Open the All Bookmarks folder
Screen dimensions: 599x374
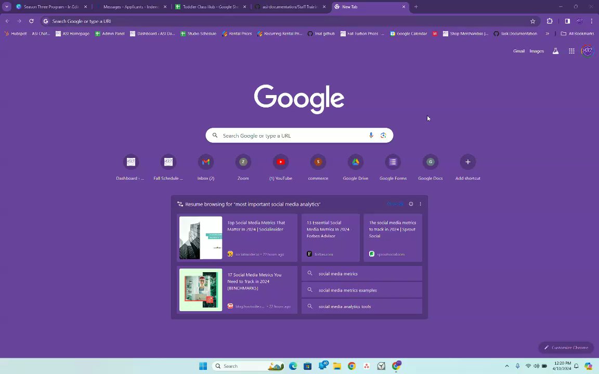click(x=577, y=34)
